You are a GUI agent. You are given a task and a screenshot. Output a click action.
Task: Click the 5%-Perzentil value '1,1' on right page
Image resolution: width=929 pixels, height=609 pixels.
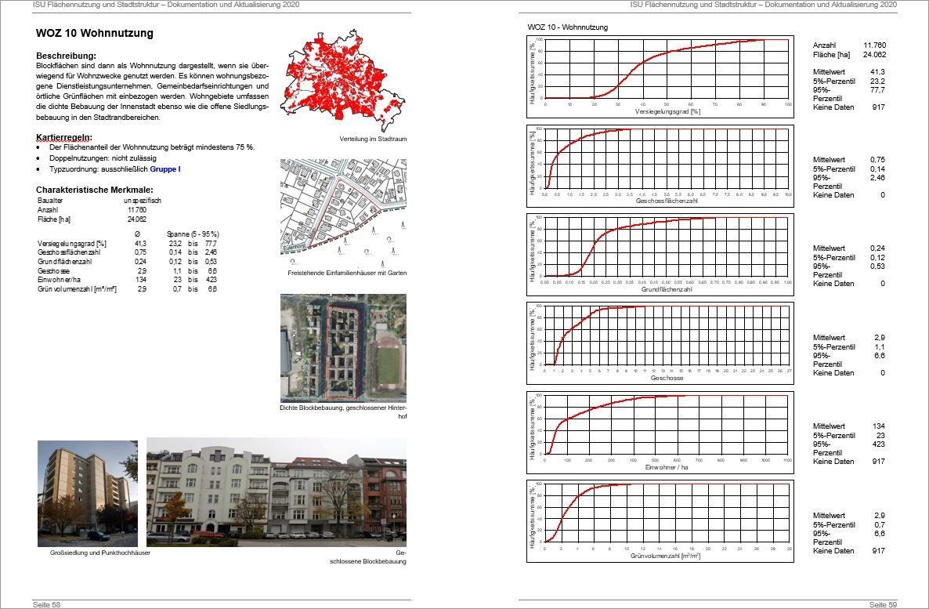(880, 347)
